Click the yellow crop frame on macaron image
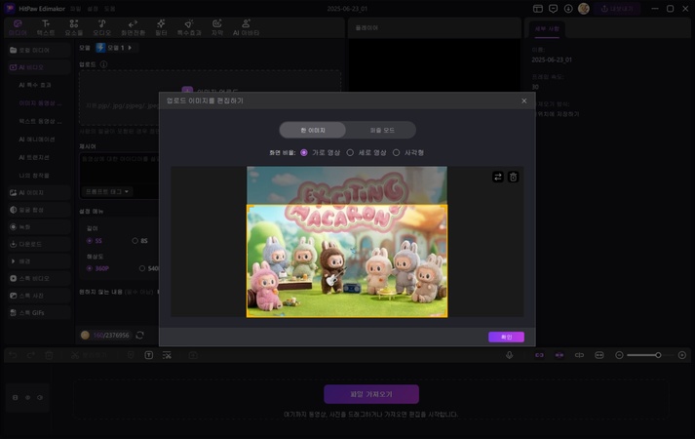Screen dimensions: 695x439 coord(347,260)
